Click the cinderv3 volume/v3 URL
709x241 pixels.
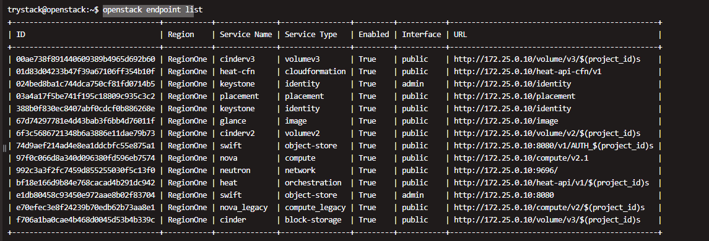(547, 59)
